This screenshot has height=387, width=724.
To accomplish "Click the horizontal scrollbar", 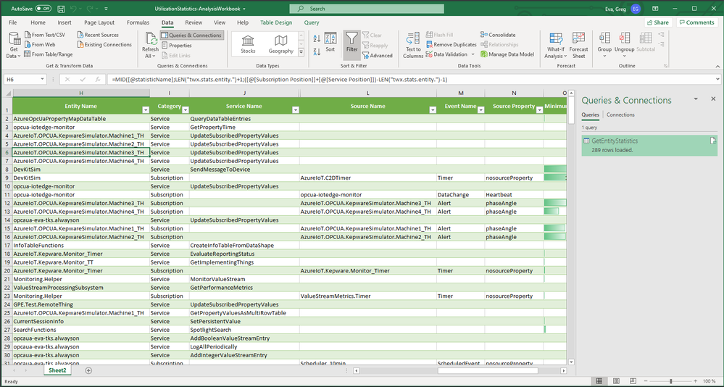I will [488, 370].
